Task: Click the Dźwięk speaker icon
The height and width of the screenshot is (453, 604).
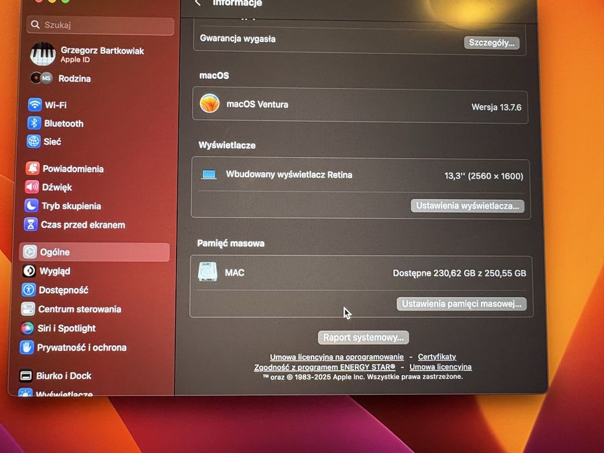Action: (32, 187)
